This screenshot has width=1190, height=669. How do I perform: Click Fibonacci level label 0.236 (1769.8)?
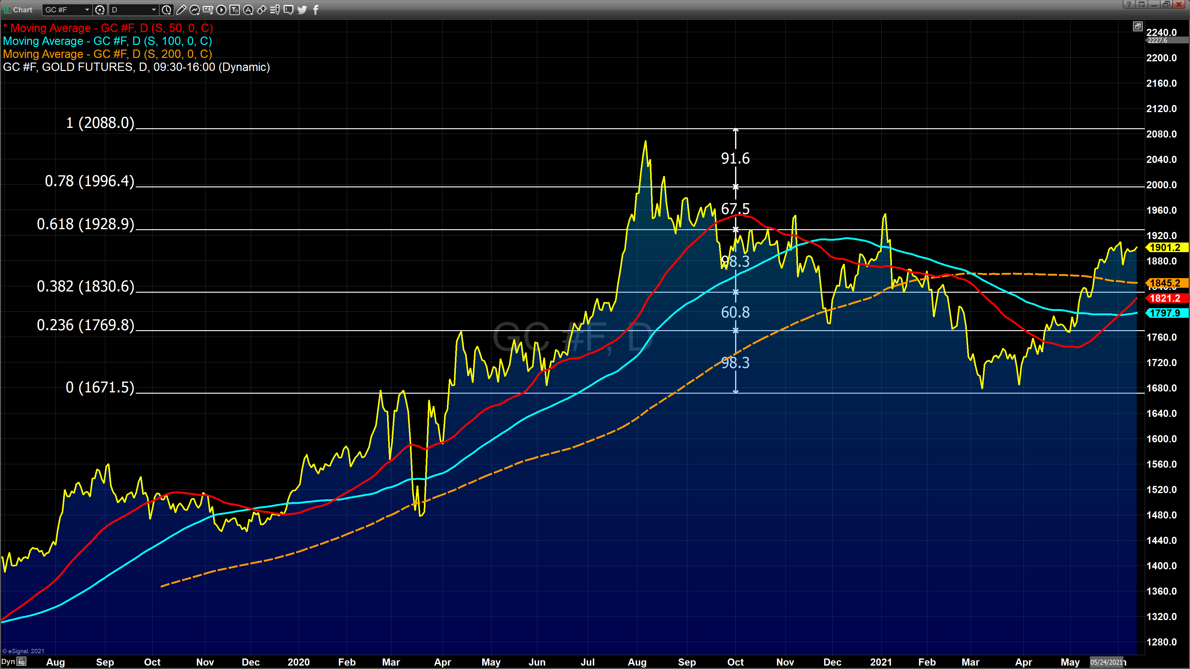[x=86, y=326]
